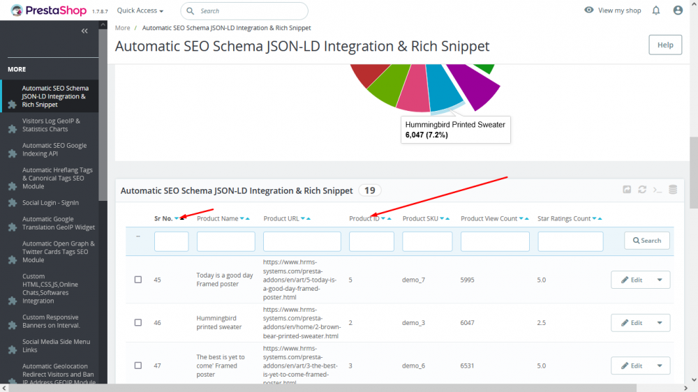Click the magnifier icon in top search
The width and height of the screenshot is (698, 392).
190,10
